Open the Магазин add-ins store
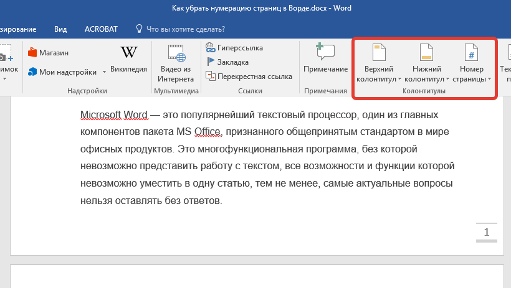511x288 pixels. [x=49, y=53]
